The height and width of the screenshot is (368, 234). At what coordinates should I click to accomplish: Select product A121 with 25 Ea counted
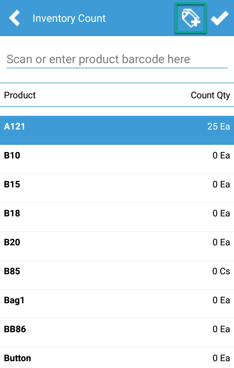tap(117, 127)
